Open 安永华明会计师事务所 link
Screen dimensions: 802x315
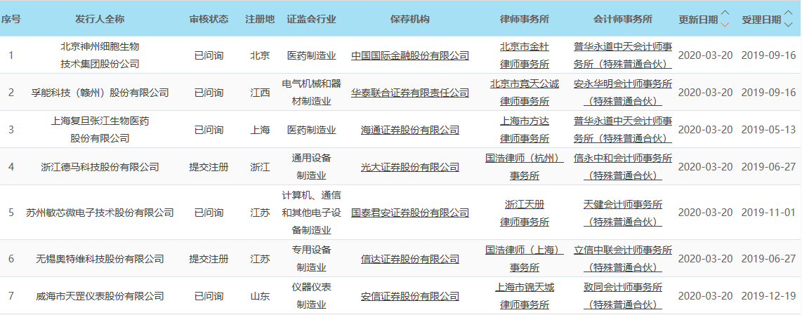pos(623,93)
